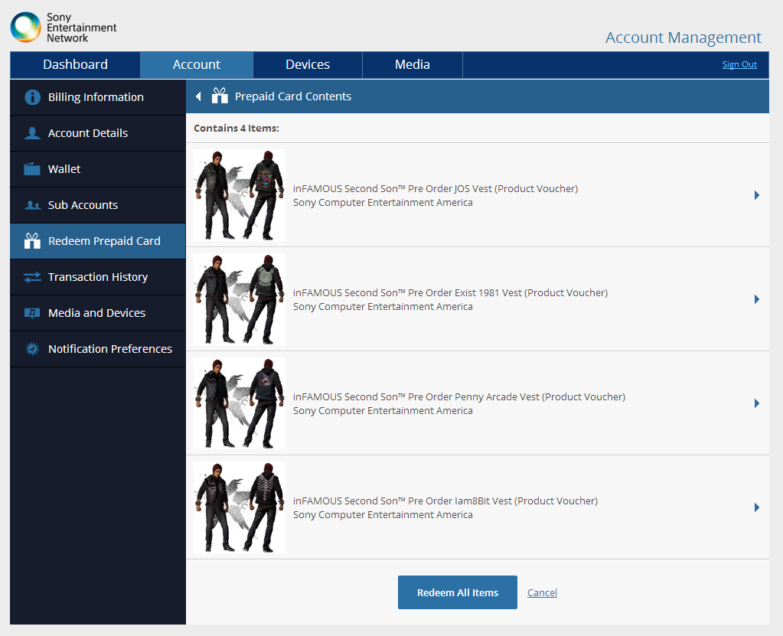Open the Dashboard tab
This screenshot has width=783, height=636.
(75, 65)
